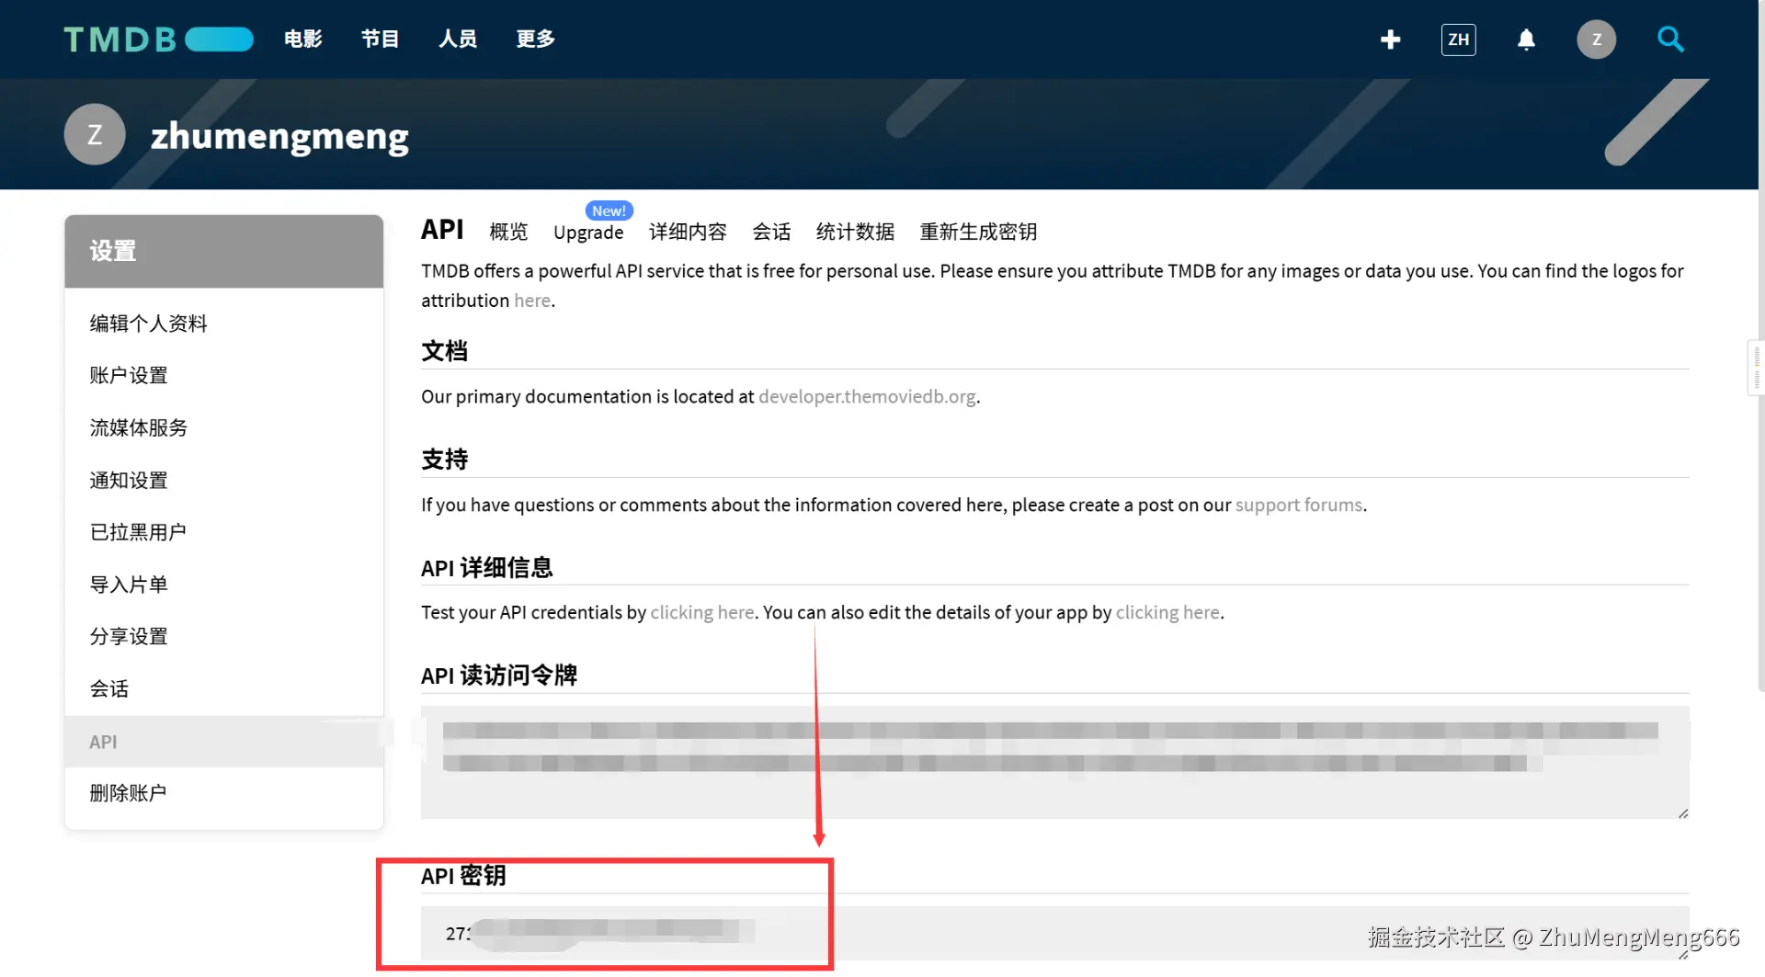Click the search magnifier icon

1670,40
